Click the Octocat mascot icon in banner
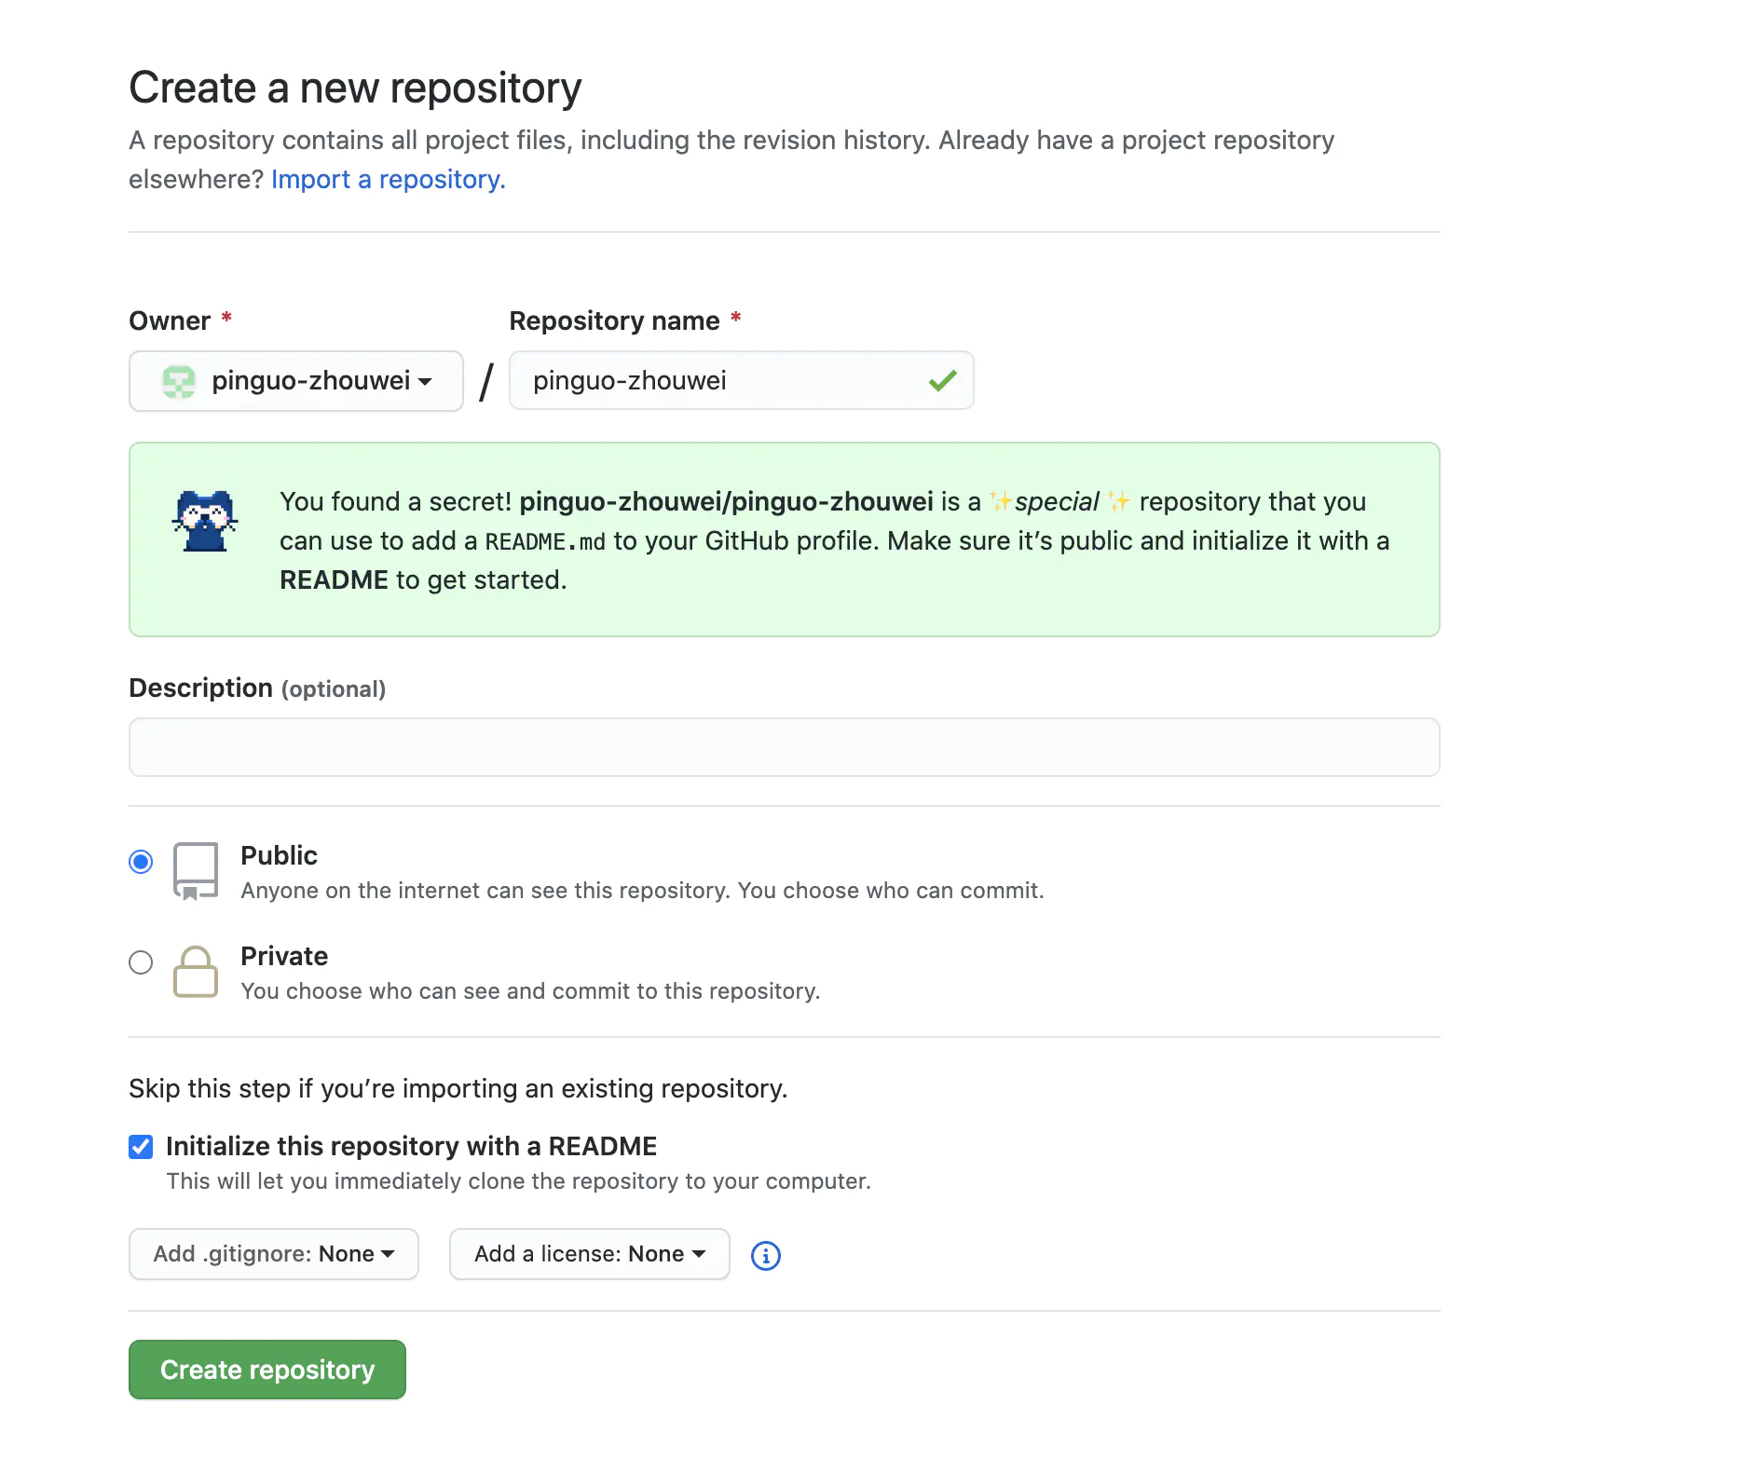Viewport: 1763px width, 1459px height. pyautogui.click(x=205, y=522)
